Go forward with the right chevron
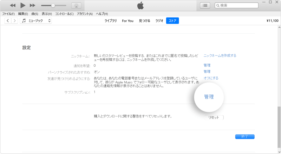This screenshot has height=154, width=281. tap(15, 21)
